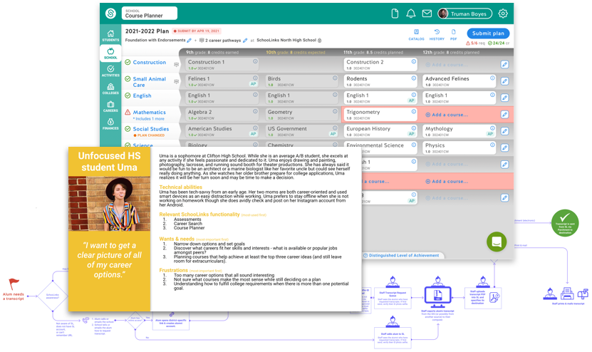This screenshot has width=592, height=352.
Task: Open the School Course Planner selector
Action: (x=149, y=14)
